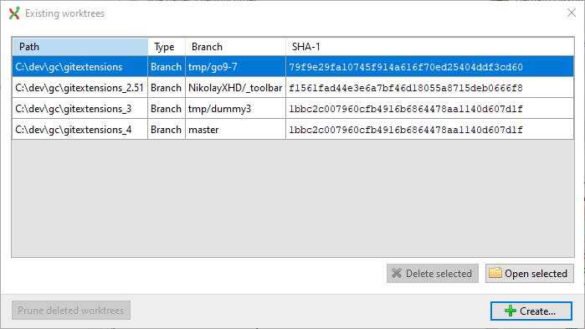Screen dimensions: 585x329
Task: Sort by the Branch column header
Action: click(x=235, y=47)
